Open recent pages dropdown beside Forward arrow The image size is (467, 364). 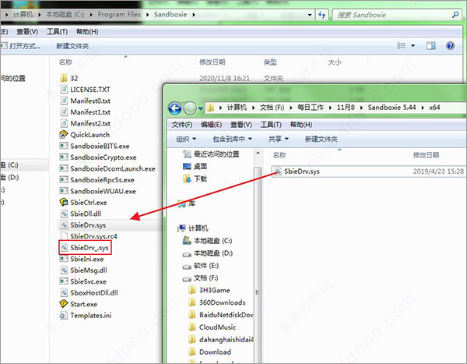pyautogui.click(x=201, y=108)
